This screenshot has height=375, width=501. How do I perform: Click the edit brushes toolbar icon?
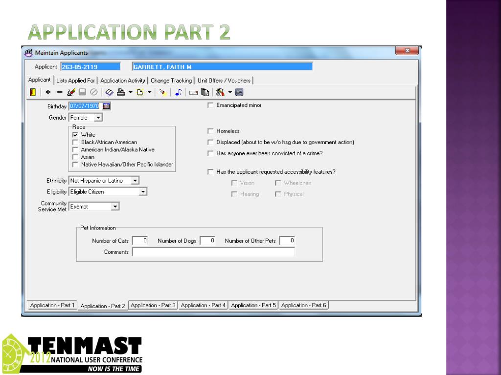[71, 92]
